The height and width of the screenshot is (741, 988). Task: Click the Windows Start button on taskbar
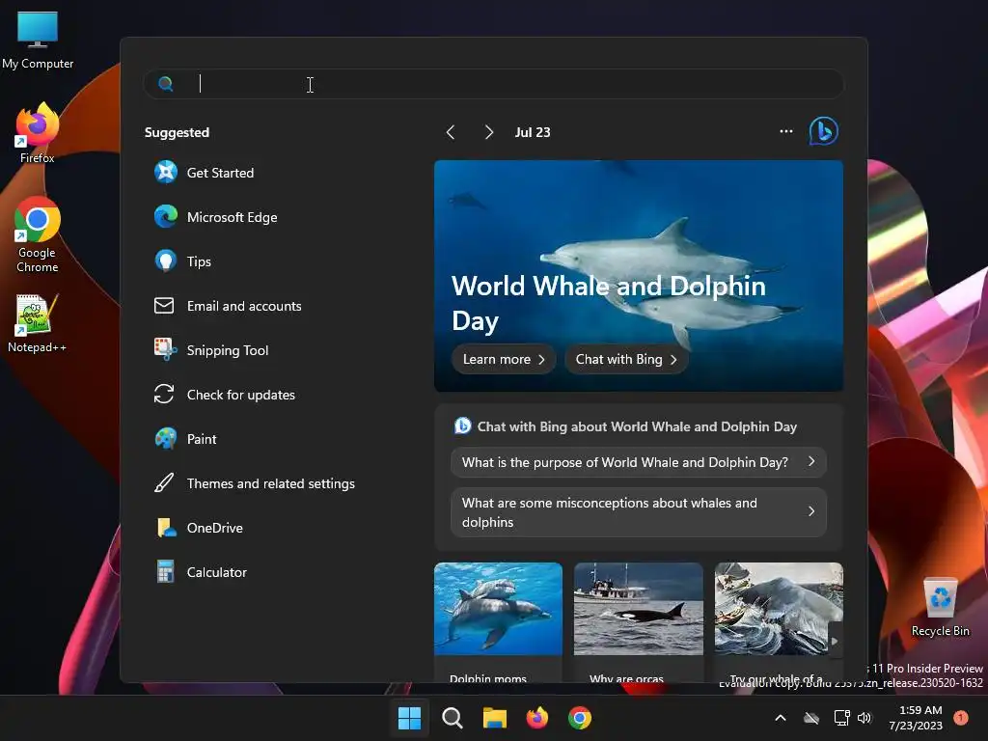(409, 718)
